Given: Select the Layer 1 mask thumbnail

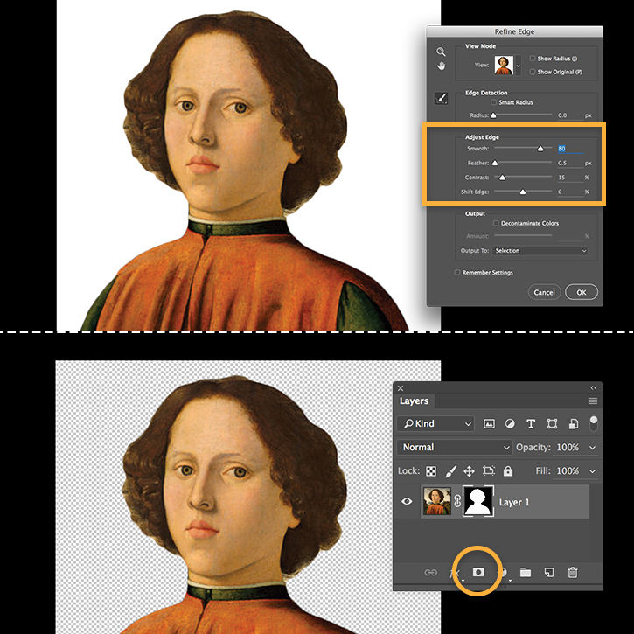Looking at the screenshot, I should point(478,501).
